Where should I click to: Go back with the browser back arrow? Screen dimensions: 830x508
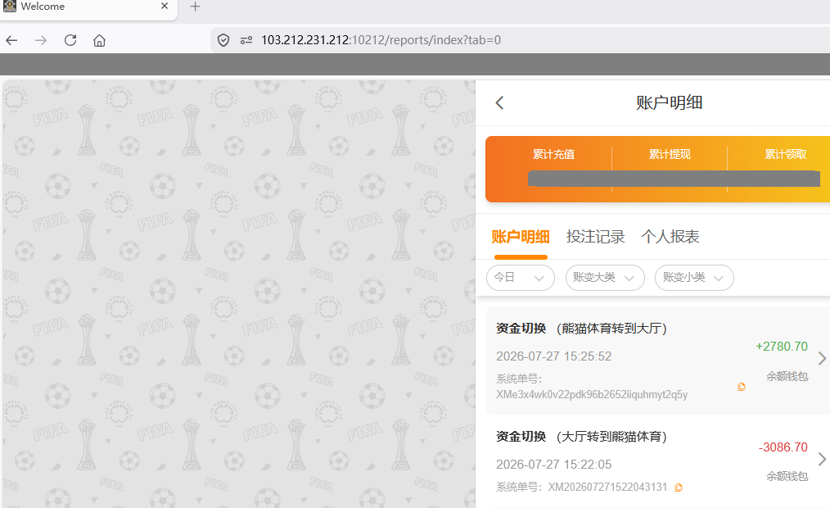click(11, 40)
